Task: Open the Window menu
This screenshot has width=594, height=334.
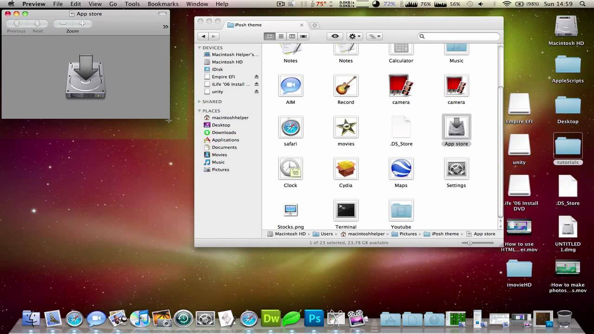Action: tap(197, 4)
